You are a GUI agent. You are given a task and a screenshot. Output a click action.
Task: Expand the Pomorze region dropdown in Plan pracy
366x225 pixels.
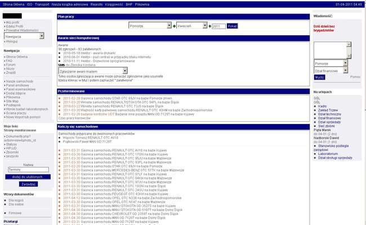click(150, 26)
